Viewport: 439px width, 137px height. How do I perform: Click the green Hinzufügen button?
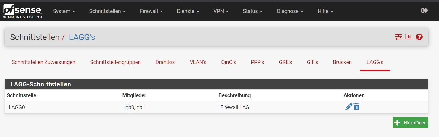pos(410,122)
